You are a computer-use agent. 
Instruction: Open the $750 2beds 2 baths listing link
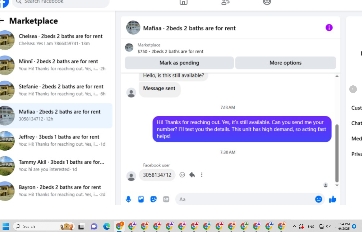pyautogui.click(x=170, y=51)
